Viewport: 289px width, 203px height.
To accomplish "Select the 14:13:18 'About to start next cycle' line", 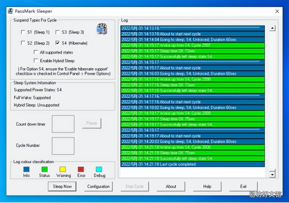I will tap(193, 34).
